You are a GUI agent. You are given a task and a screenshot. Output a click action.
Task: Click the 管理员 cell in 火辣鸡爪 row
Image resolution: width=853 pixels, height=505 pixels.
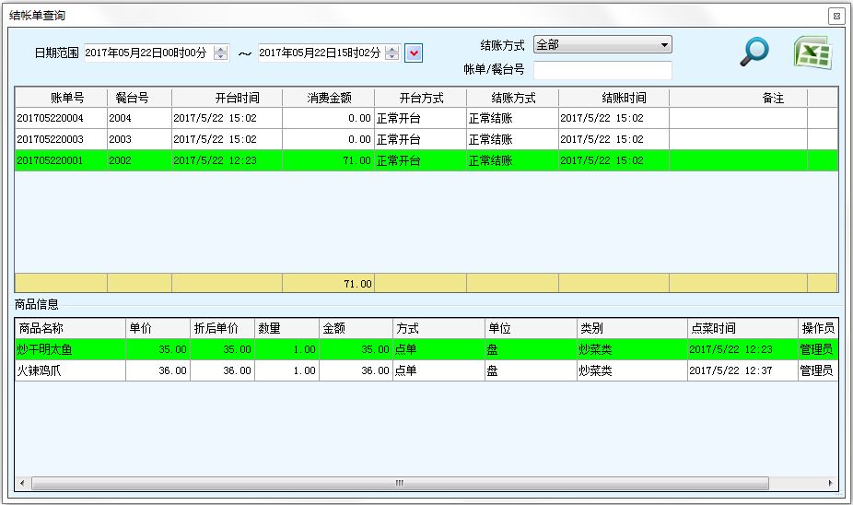click(818, 370)
